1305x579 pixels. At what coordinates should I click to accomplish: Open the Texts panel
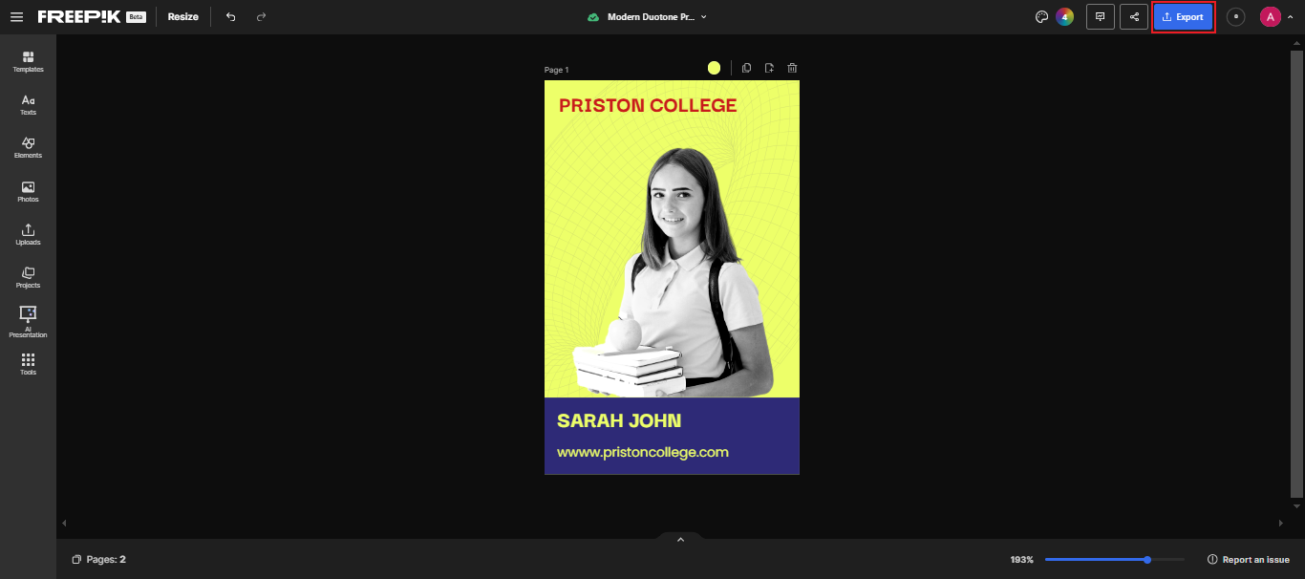tap(28, 105)
